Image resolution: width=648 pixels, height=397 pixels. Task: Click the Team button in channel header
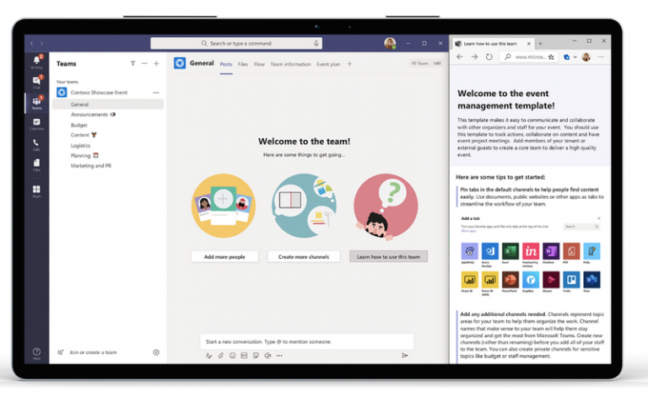pyautogui.click(x=420, y=63)
